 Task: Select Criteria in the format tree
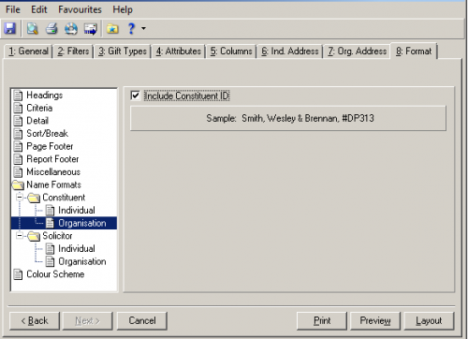pyautogui.click(x=39, y=108)
